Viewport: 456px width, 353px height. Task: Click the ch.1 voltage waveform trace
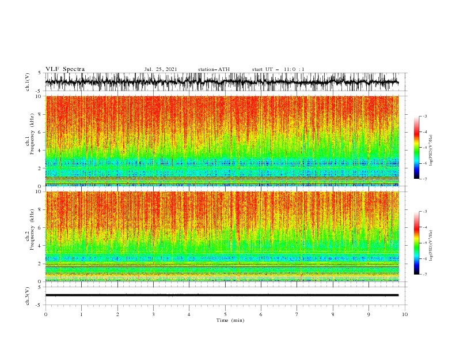tap(222, 82)
